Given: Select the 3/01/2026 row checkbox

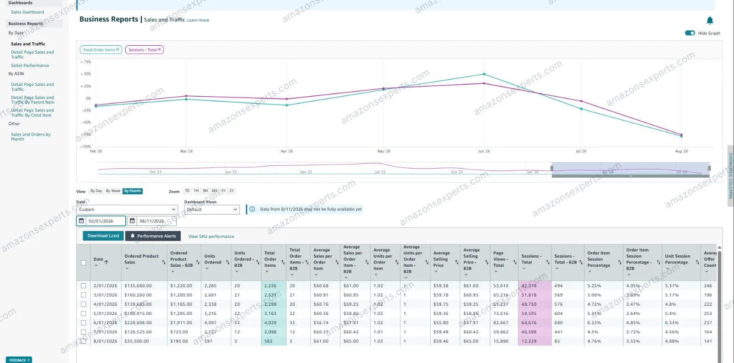Looking at the screenshot, I should pyautogui.click(x=83, y=295).
